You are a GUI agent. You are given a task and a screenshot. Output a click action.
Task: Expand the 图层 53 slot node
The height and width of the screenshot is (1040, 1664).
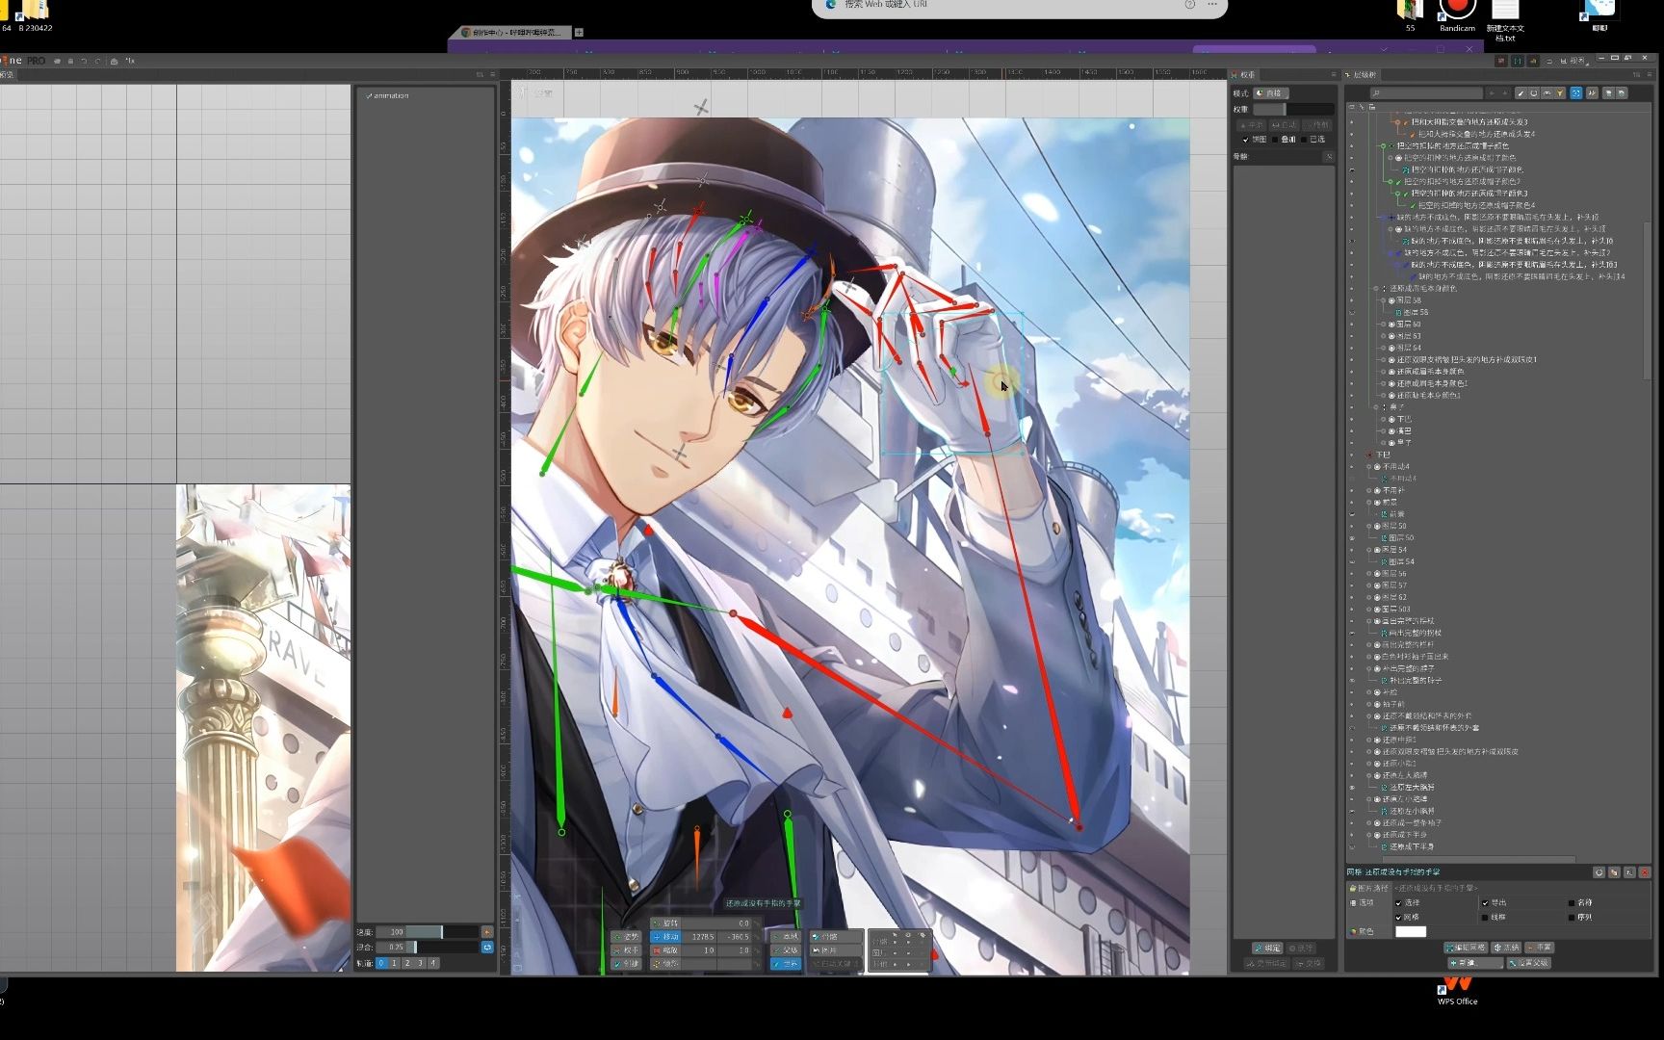pyautogui.click(x=1383, y=336)
